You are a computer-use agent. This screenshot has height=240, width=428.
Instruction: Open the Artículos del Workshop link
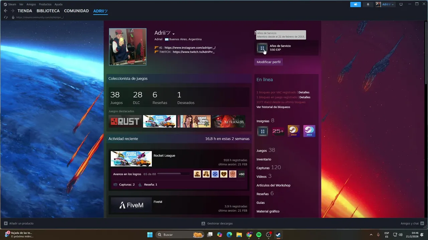pos(273,185)
